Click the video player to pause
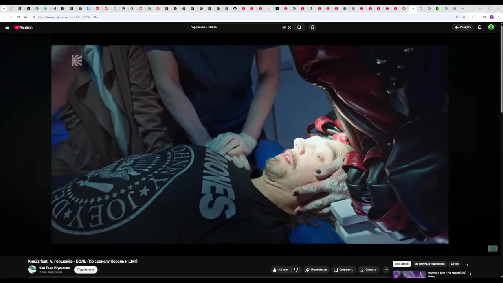The width and height of the screenshot is (503, 283). [x=250, y=144]
